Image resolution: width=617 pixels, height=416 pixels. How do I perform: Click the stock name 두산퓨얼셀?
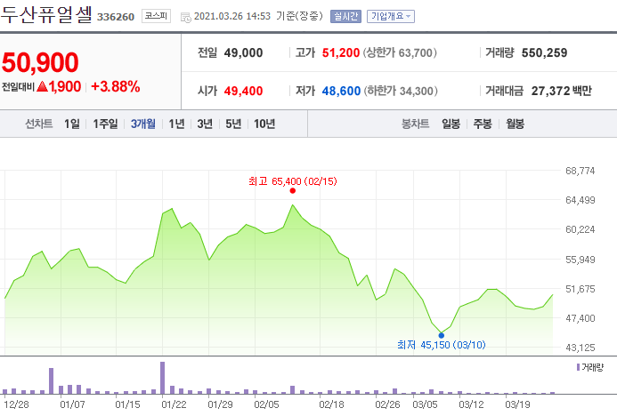[46, 15]
